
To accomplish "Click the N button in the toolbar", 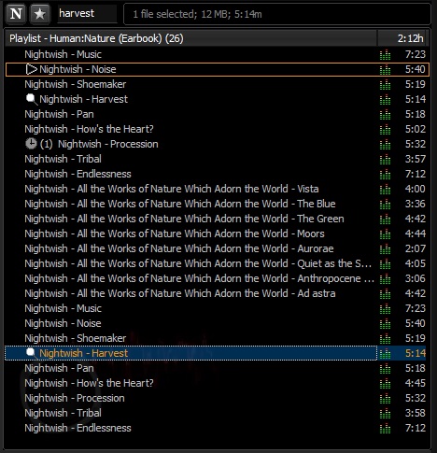I will [16, 14].
